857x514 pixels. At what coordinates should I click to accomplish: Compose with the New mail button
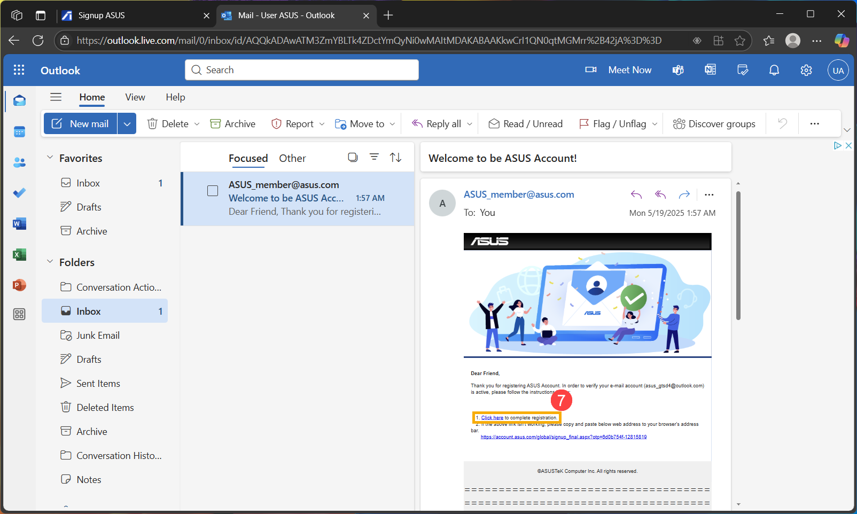tap(80, 123)
